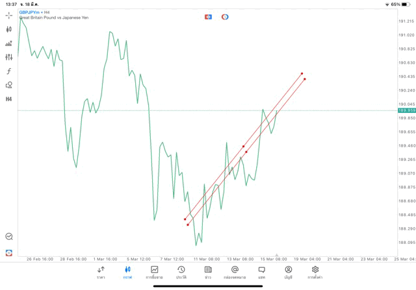This screenshot has width=416, height=290.
Task: Tap the red-blue circular clock icon
Action: coord(225,16)
